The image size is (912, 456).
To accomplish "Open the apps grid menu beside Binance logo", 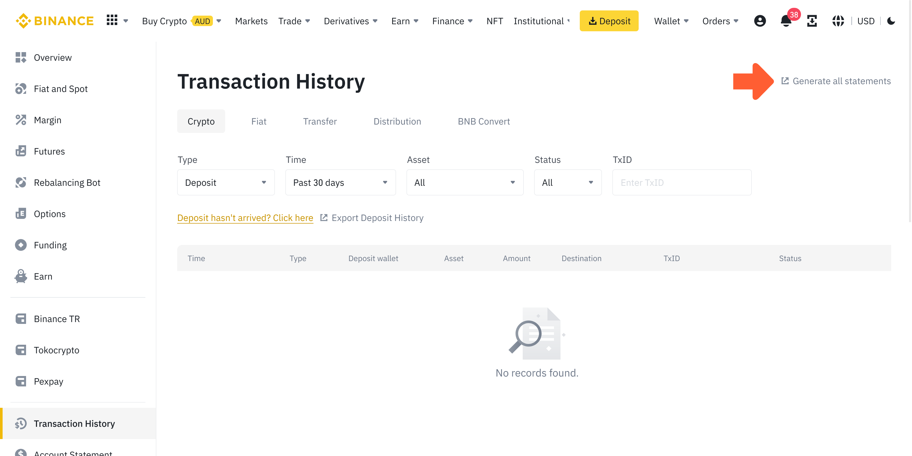I will click(112, 21).
